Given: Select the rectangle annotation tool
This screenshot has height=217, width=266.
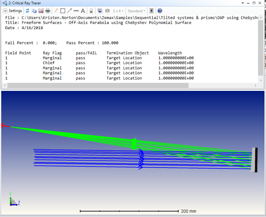Looking at the screenshot, I should click(x=63, y=11).
